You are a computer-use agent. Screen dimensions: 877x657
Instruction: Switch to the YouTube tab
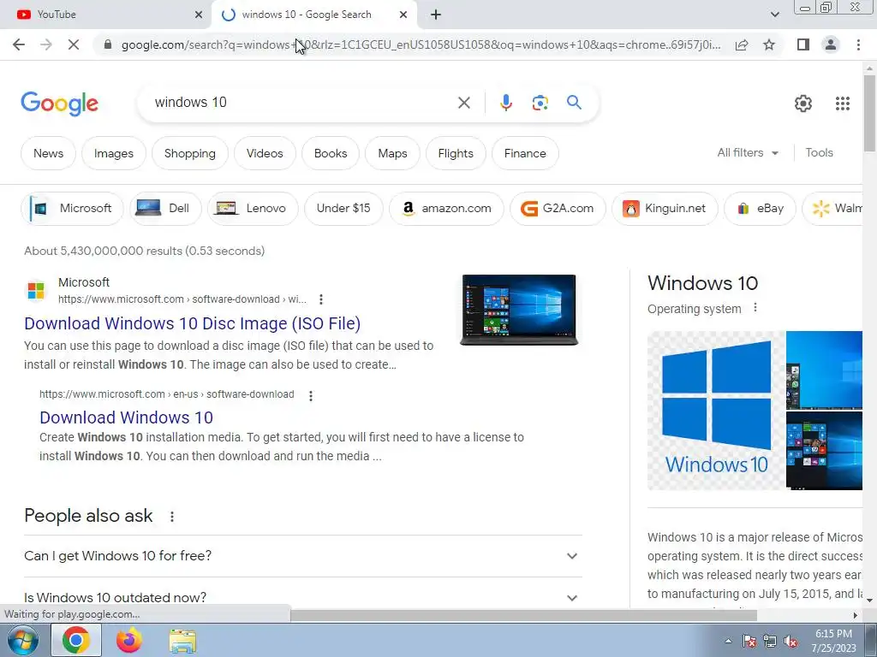pos(105,15)
